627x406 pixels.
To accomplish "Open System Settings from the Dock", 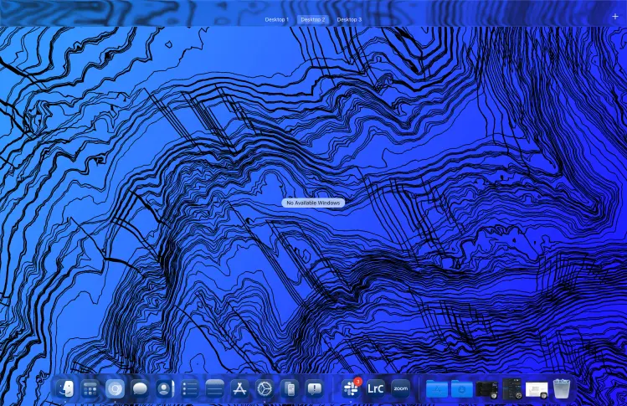I will (x=265, y=388).
